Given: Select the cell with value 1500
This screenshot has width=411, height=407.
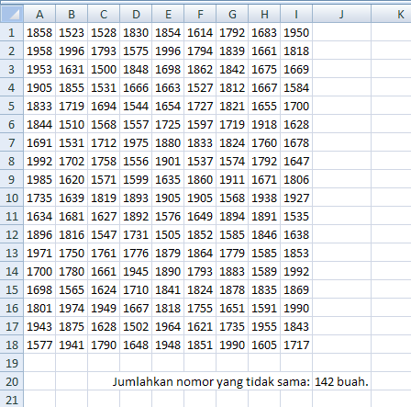Looking at the screenshot, I should tap(104, 69).
